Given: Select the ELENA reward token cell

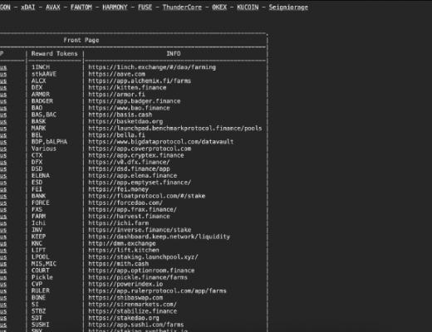Looking at the screenshot, I should [x=41, y=176].
